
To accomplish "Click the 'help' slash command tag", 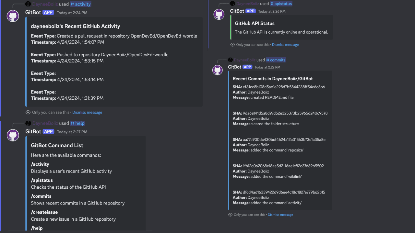I will click(77, 123).
